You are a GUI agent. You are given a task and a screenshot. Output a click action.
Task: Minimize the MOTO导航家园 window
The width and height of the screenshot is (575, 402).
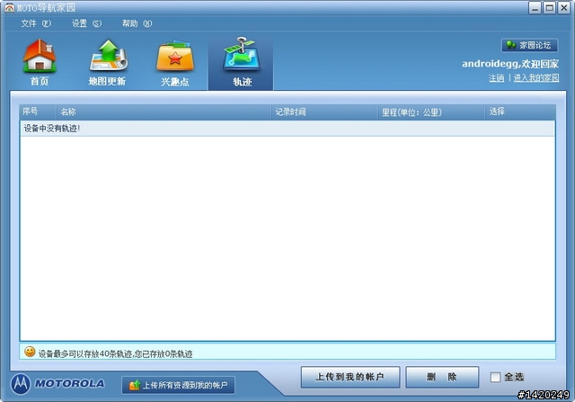click(x=535, y=8)
